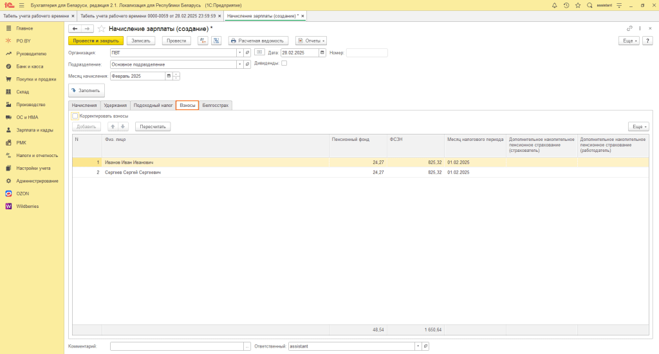The image size is (659, 354).
Task: Open comment field ellipsis button
Action: (x=247, y=346)
